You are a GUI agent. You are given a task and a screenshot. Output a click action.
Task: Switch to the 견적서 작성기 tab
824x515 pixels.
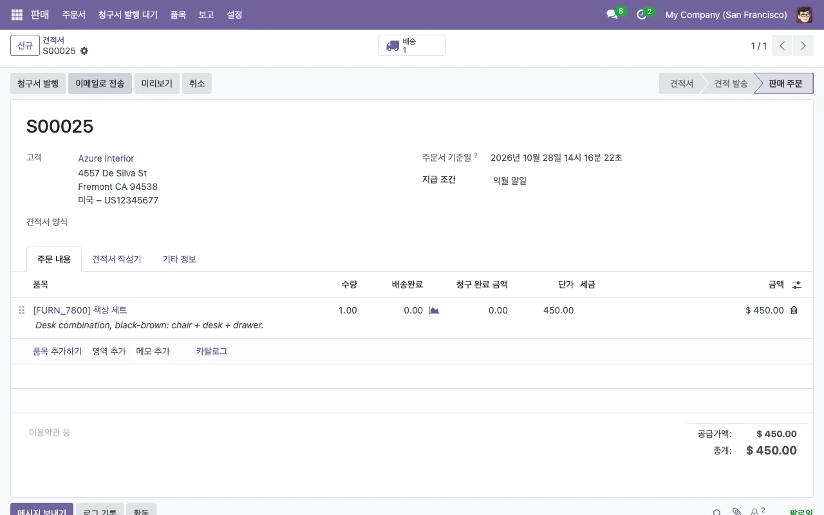coord(117,259)
